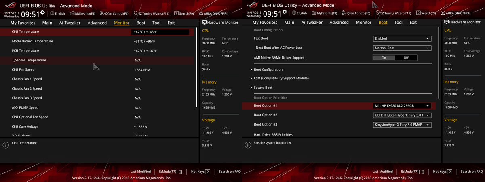
Task: Click the '1654 RPM' value
Action: 142,70
